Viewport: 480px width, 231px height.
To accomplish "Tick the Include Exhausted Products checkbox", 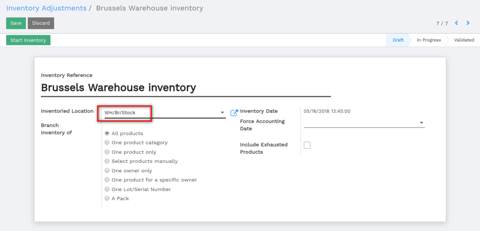I will [307, 145].
